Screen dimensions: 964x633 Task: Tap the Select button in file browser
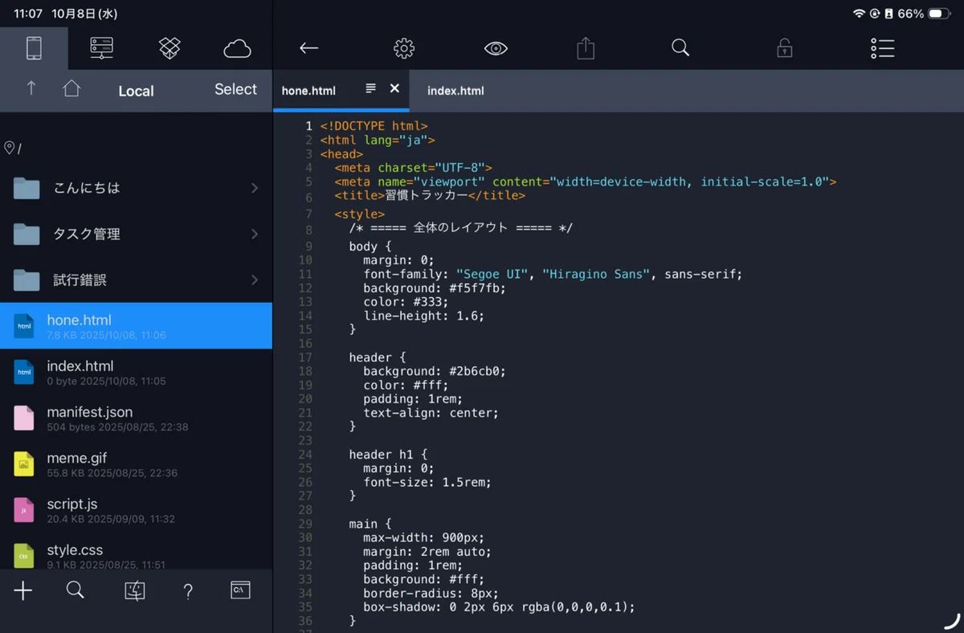(235, 89)
